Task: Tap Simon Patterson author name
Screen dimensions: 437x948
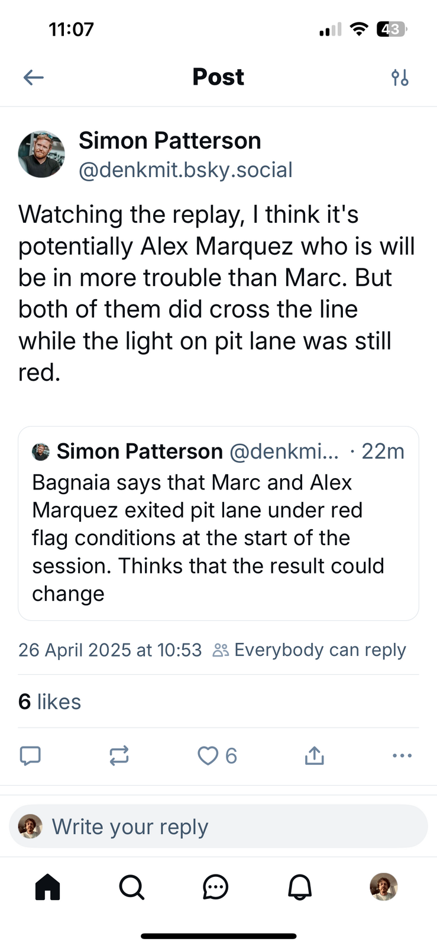Action: point(170,141)
